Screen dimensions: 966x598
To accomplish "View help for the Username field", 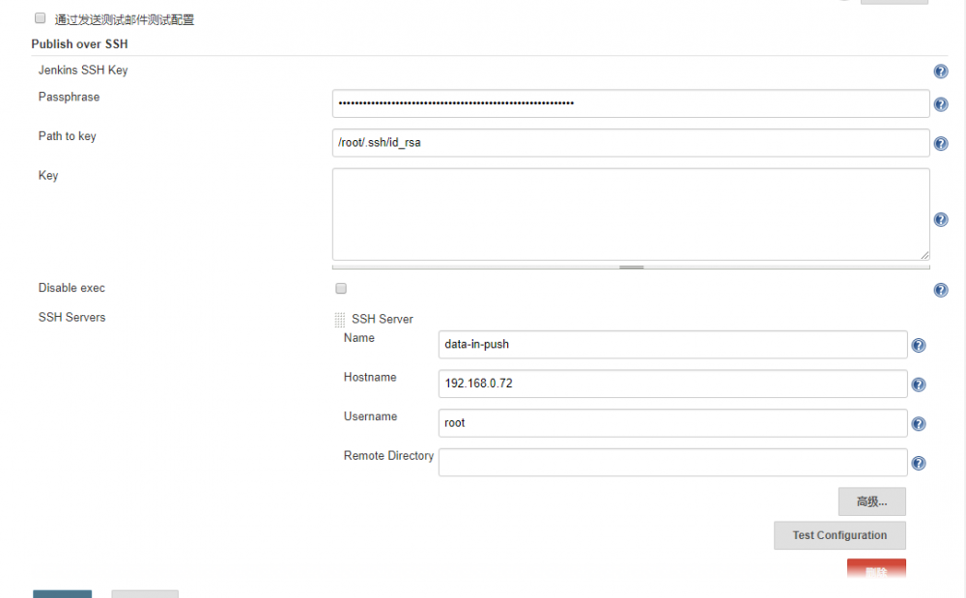I will 919,422.
